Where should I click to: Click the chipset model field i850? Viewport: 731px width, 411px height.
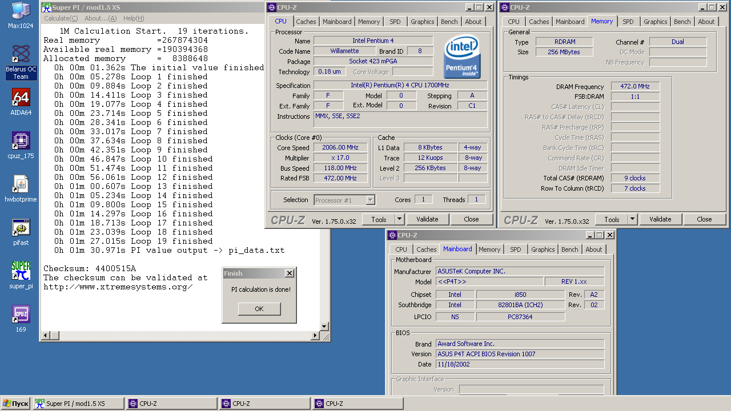[x=520, y=295]
